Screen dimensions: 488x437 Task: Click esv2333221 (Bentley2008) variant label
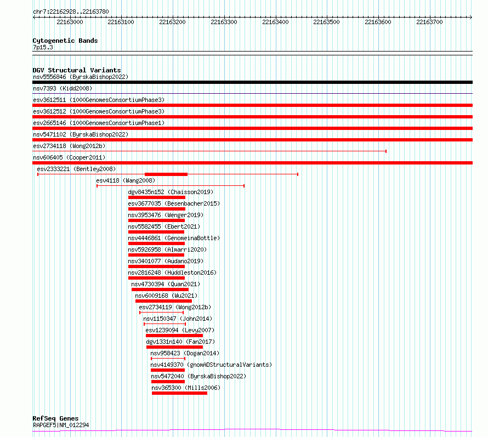click(x=76, y=169)
